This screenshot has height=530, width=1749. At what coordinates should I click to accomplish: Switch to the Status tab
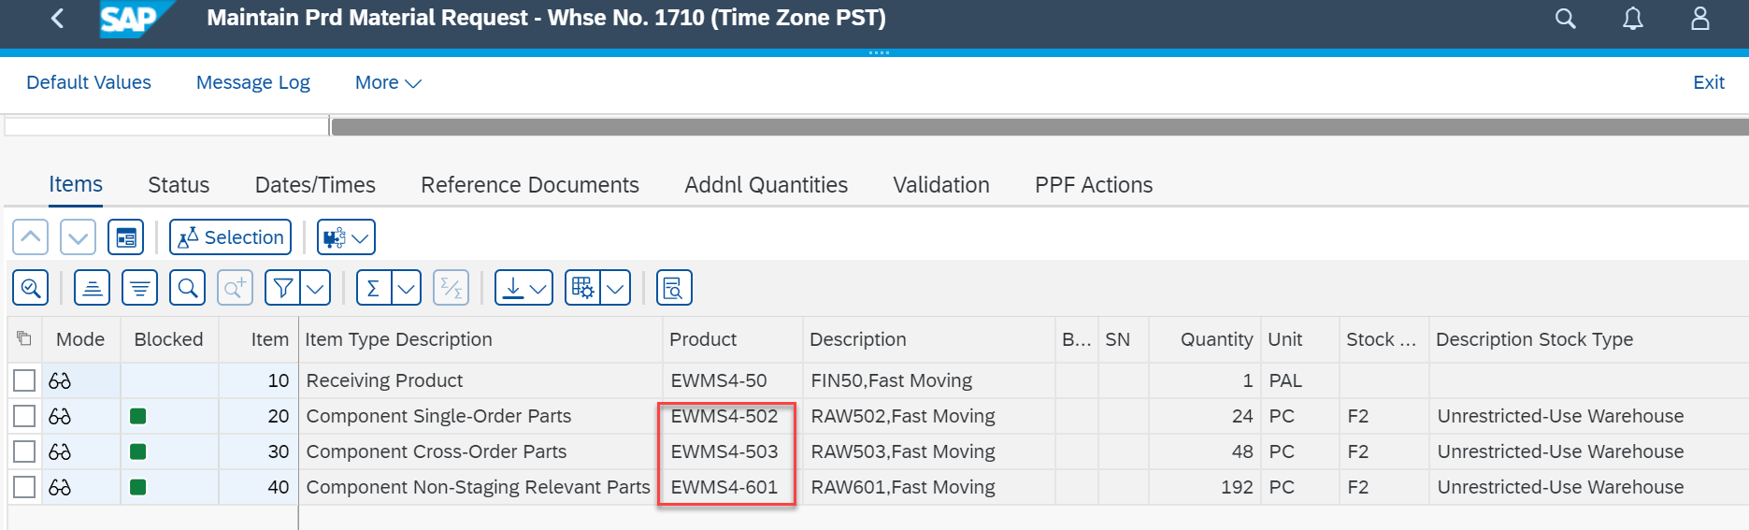(179, 185)
